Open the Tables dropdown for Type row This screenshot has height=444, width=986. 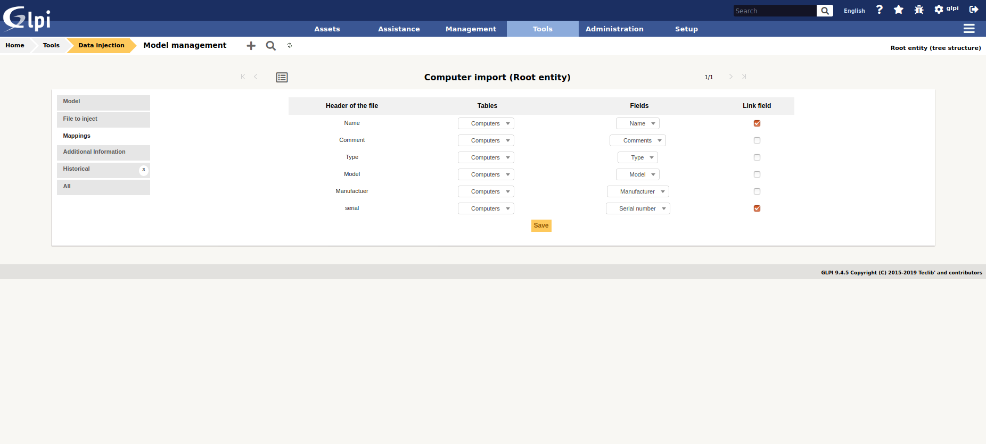point(486,157)
